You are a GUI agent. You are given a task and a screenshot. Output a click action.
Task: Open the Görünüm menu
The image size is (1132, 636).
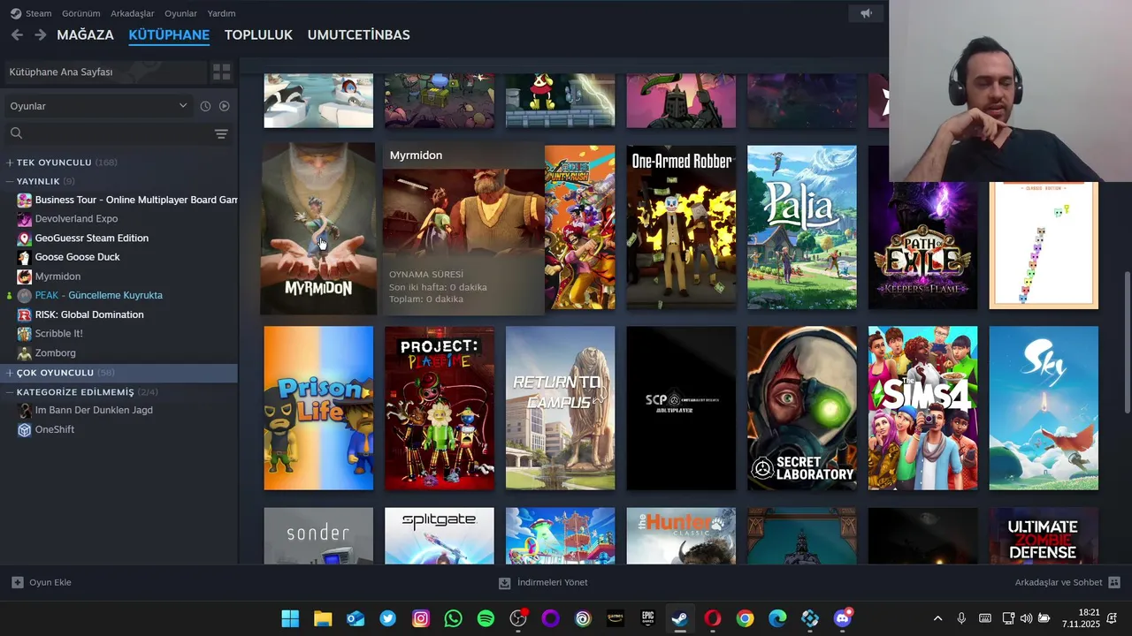pyautogui.click(x=81, y=13)
